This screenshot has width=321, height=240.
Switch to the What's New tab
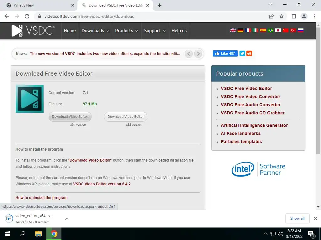click(x=39, y=5)
